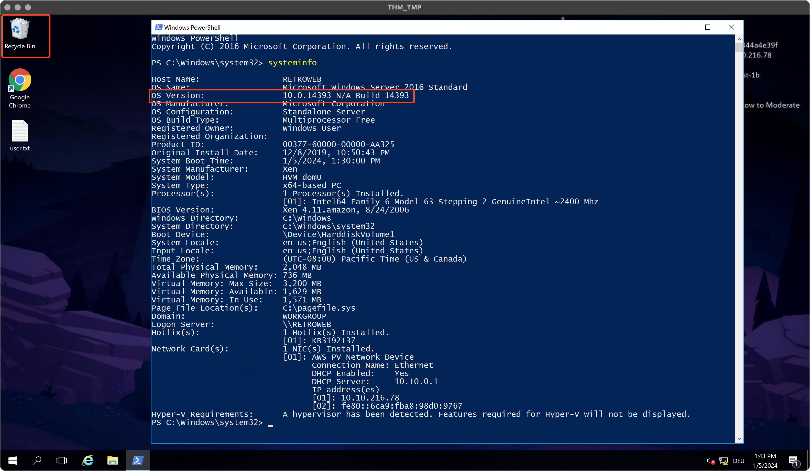Click the Windows PowerShell title bar text
The image size is (810, 471).
click(192, 28)
